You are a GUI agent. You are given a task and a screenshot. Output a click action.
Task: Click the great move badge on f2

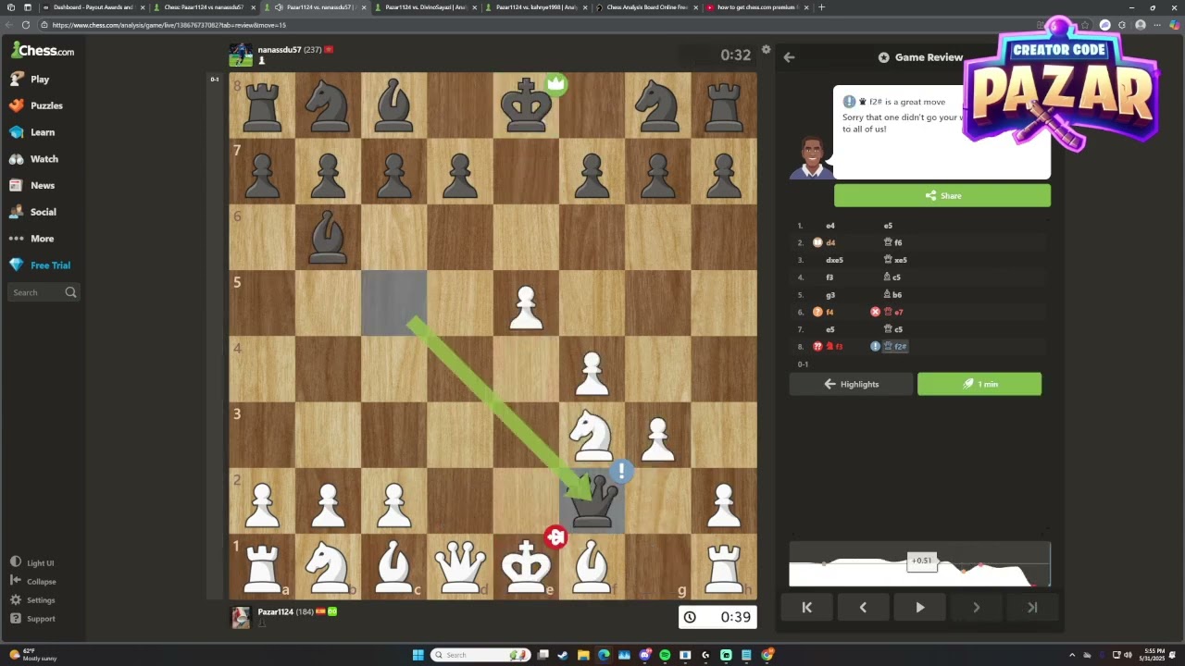pos(621,472)
